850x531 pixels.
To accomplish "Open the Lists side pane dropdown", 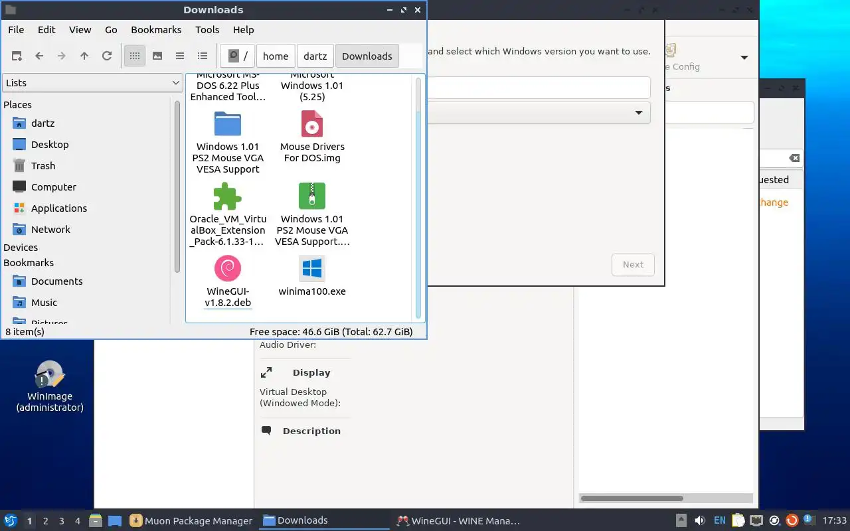I will (x=92, y=83).
